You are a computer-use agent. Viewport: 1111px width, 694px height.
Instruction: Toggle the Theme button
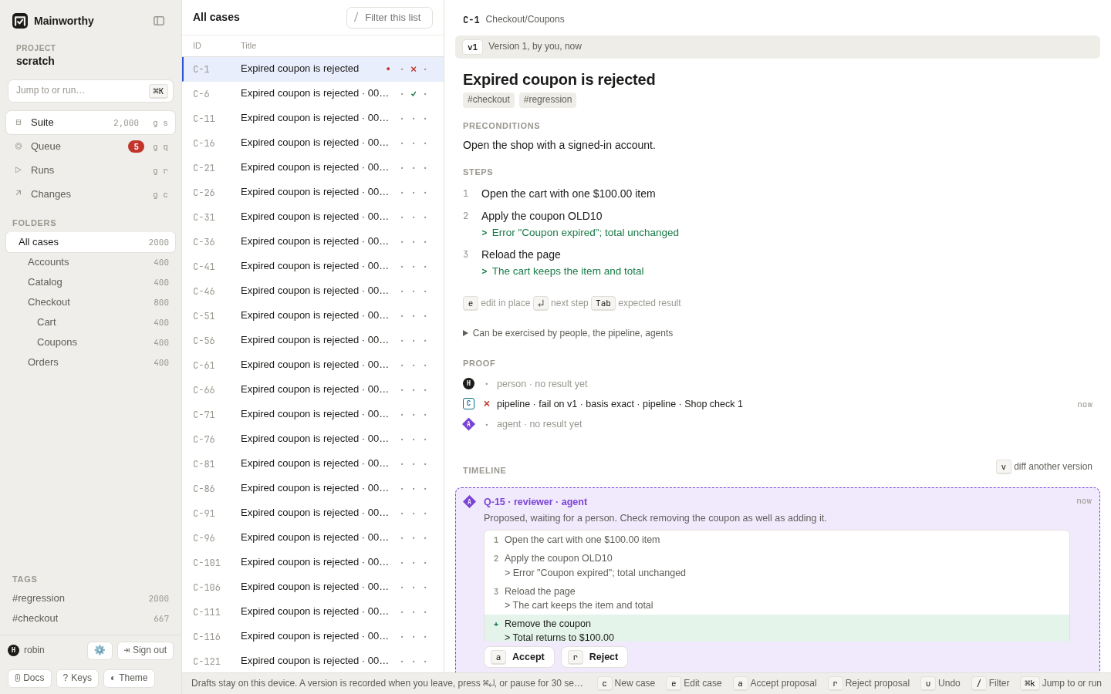point(129,678)
